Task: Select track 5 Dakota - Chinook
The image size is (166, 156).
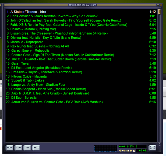Action: 81,29
